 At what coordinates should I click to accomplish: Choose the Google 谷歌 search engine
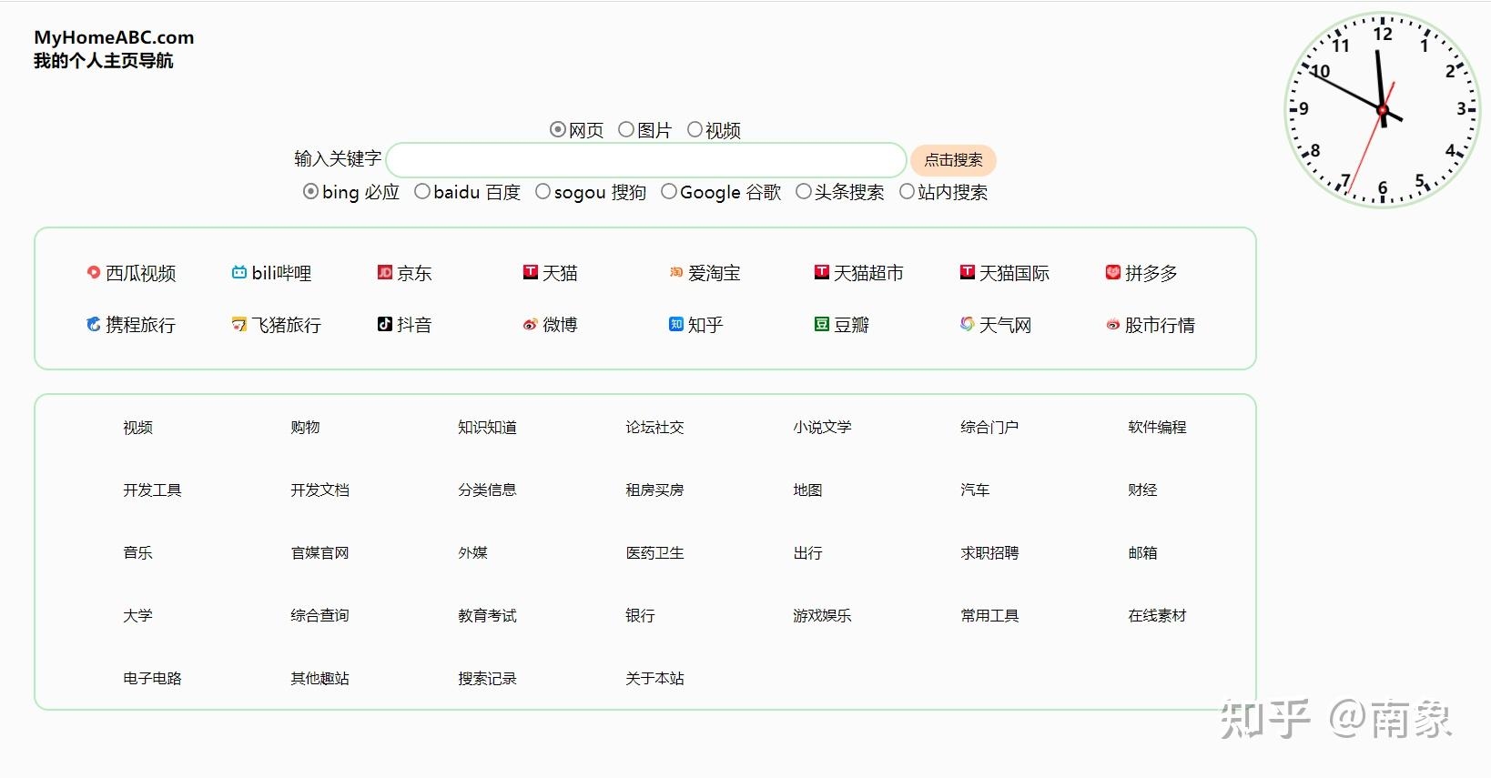point(669,191)
